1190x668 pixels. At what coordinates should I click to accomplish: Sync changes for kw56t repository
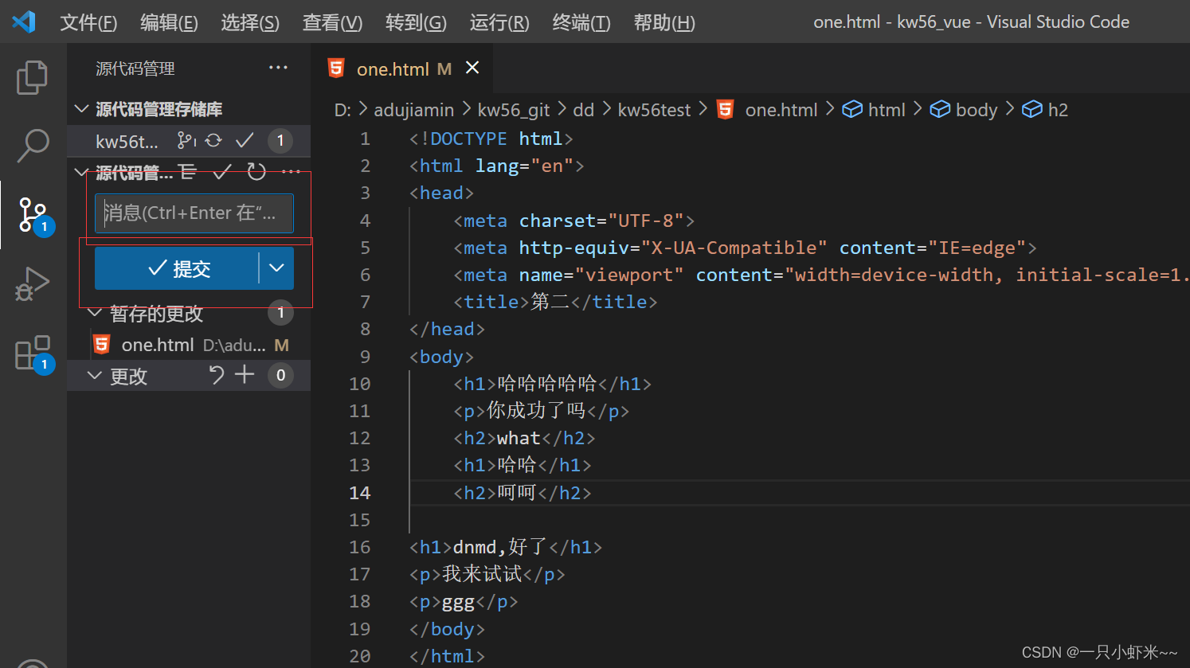tap(213, 141)
